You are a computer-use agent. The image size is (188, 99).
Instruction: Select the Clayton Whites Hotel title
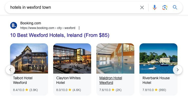[68, 80]
